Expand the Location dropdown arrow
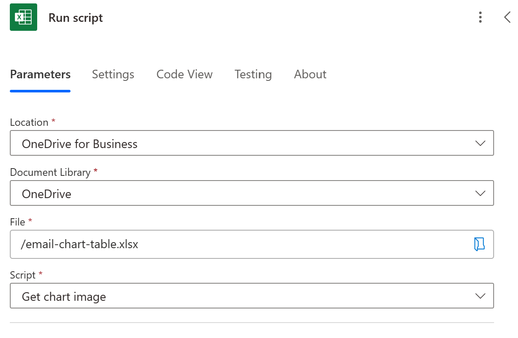The width and height of the screenshot is (518, 338). click(x=480, y=143)
